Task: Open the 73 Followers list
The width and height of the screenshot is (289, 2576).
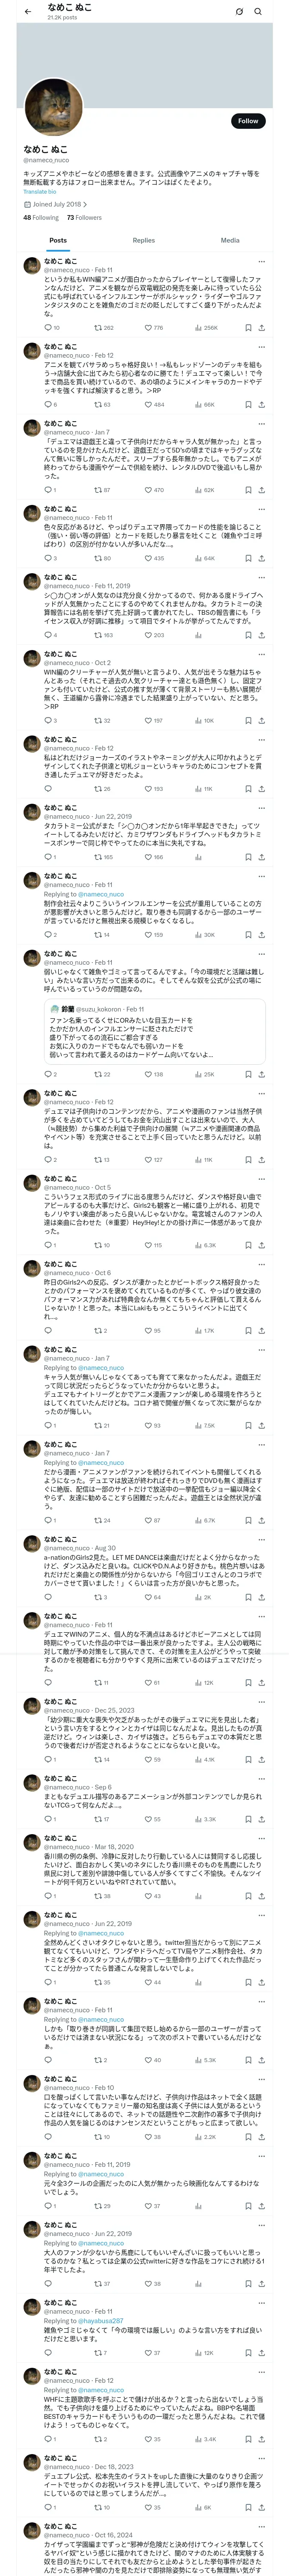Action: point(84,217)
